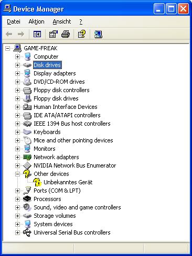Click the Back arrow toolbar button

pyautogui.click(x=9, y=34)
